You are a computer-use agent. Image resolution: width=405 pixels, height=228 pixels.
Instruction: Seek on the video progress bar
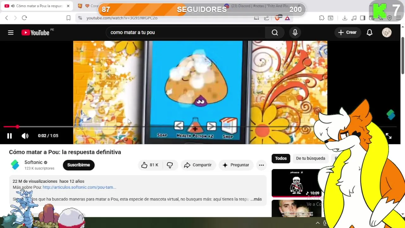click(200, 127)
